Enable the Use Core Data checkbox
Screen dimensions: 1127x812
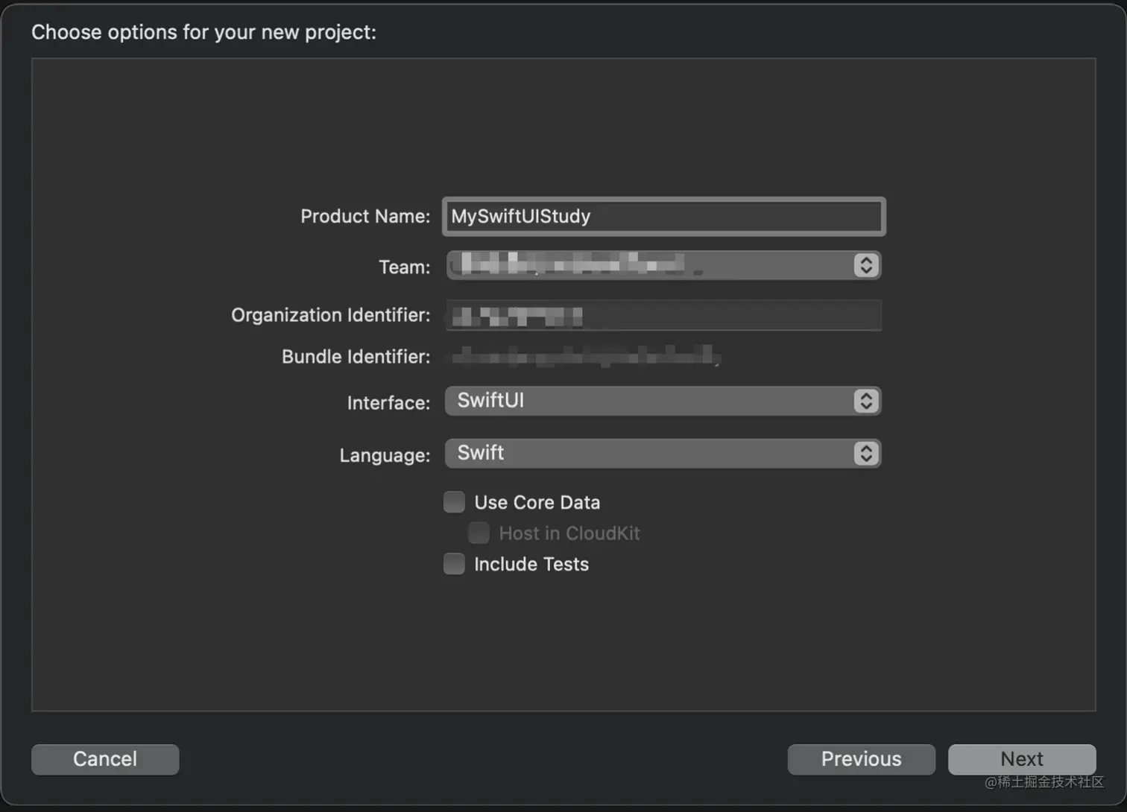454,502
